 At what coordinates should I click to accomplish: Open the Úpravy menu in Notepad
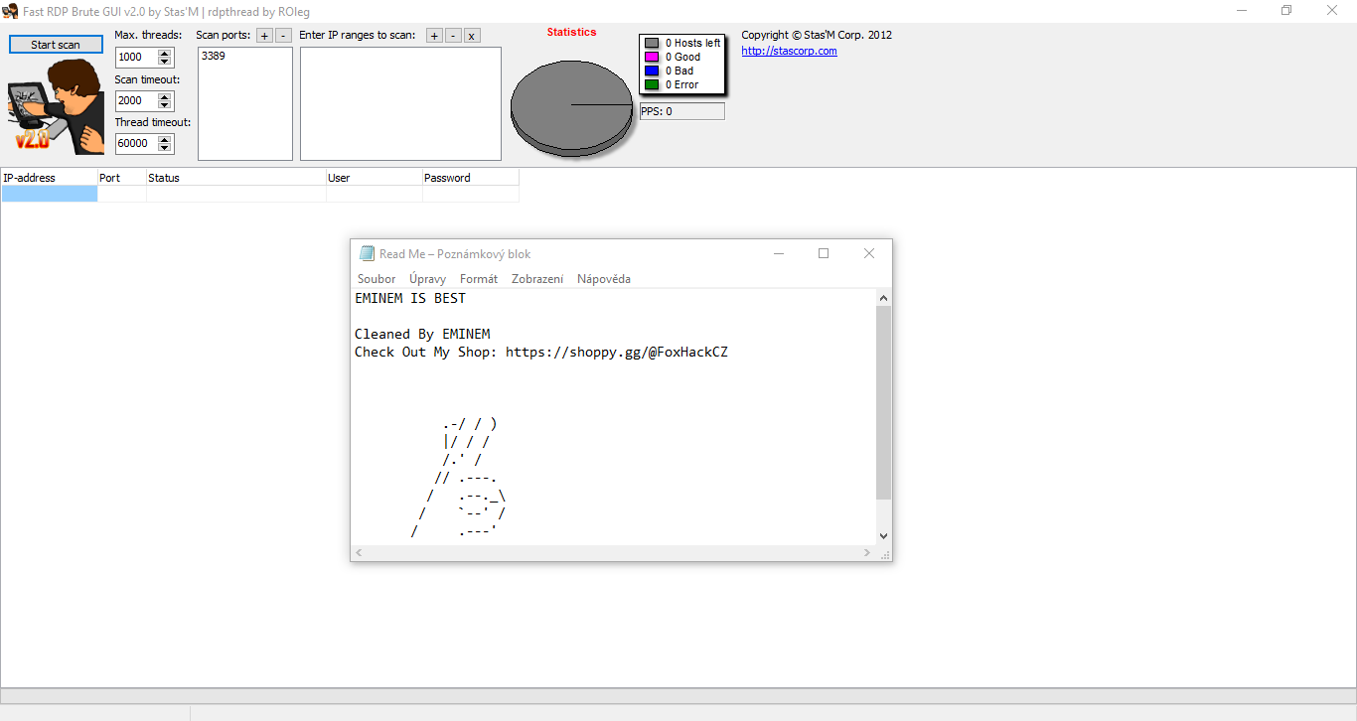click(x=428, y=279)
